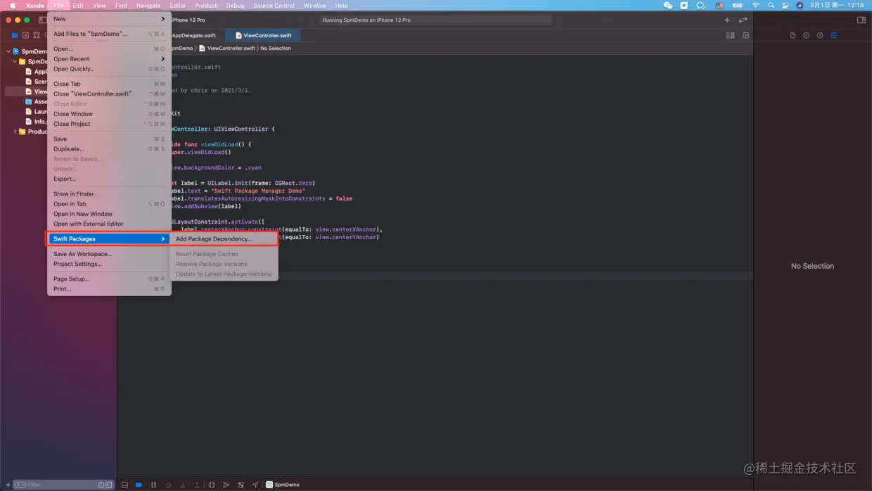Toggle breakpoints activation in debug bar
872x491 pixels.
click(x=139, y=485)
